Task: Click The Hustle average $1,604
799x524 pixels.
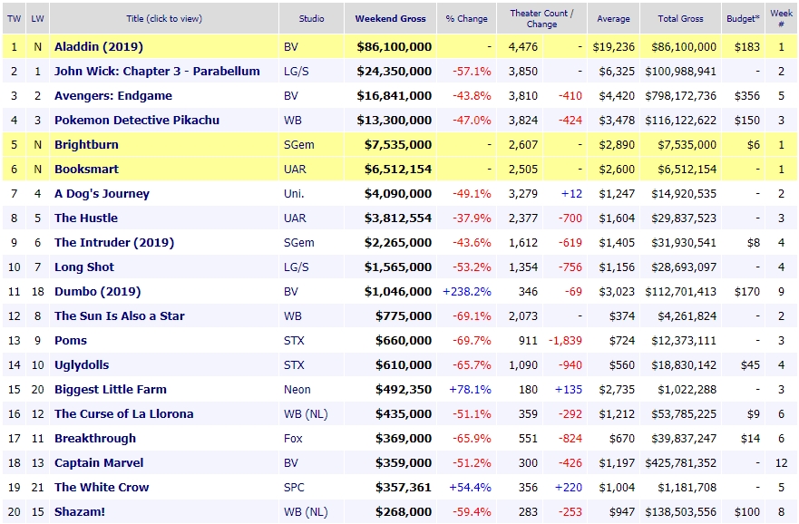Action: tap(617, 218)
